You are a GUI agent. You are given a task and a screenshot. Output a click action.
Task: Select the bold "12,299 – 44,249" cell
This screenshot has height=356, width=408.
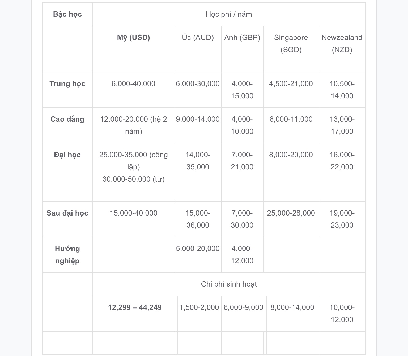[x=135, y=307]
